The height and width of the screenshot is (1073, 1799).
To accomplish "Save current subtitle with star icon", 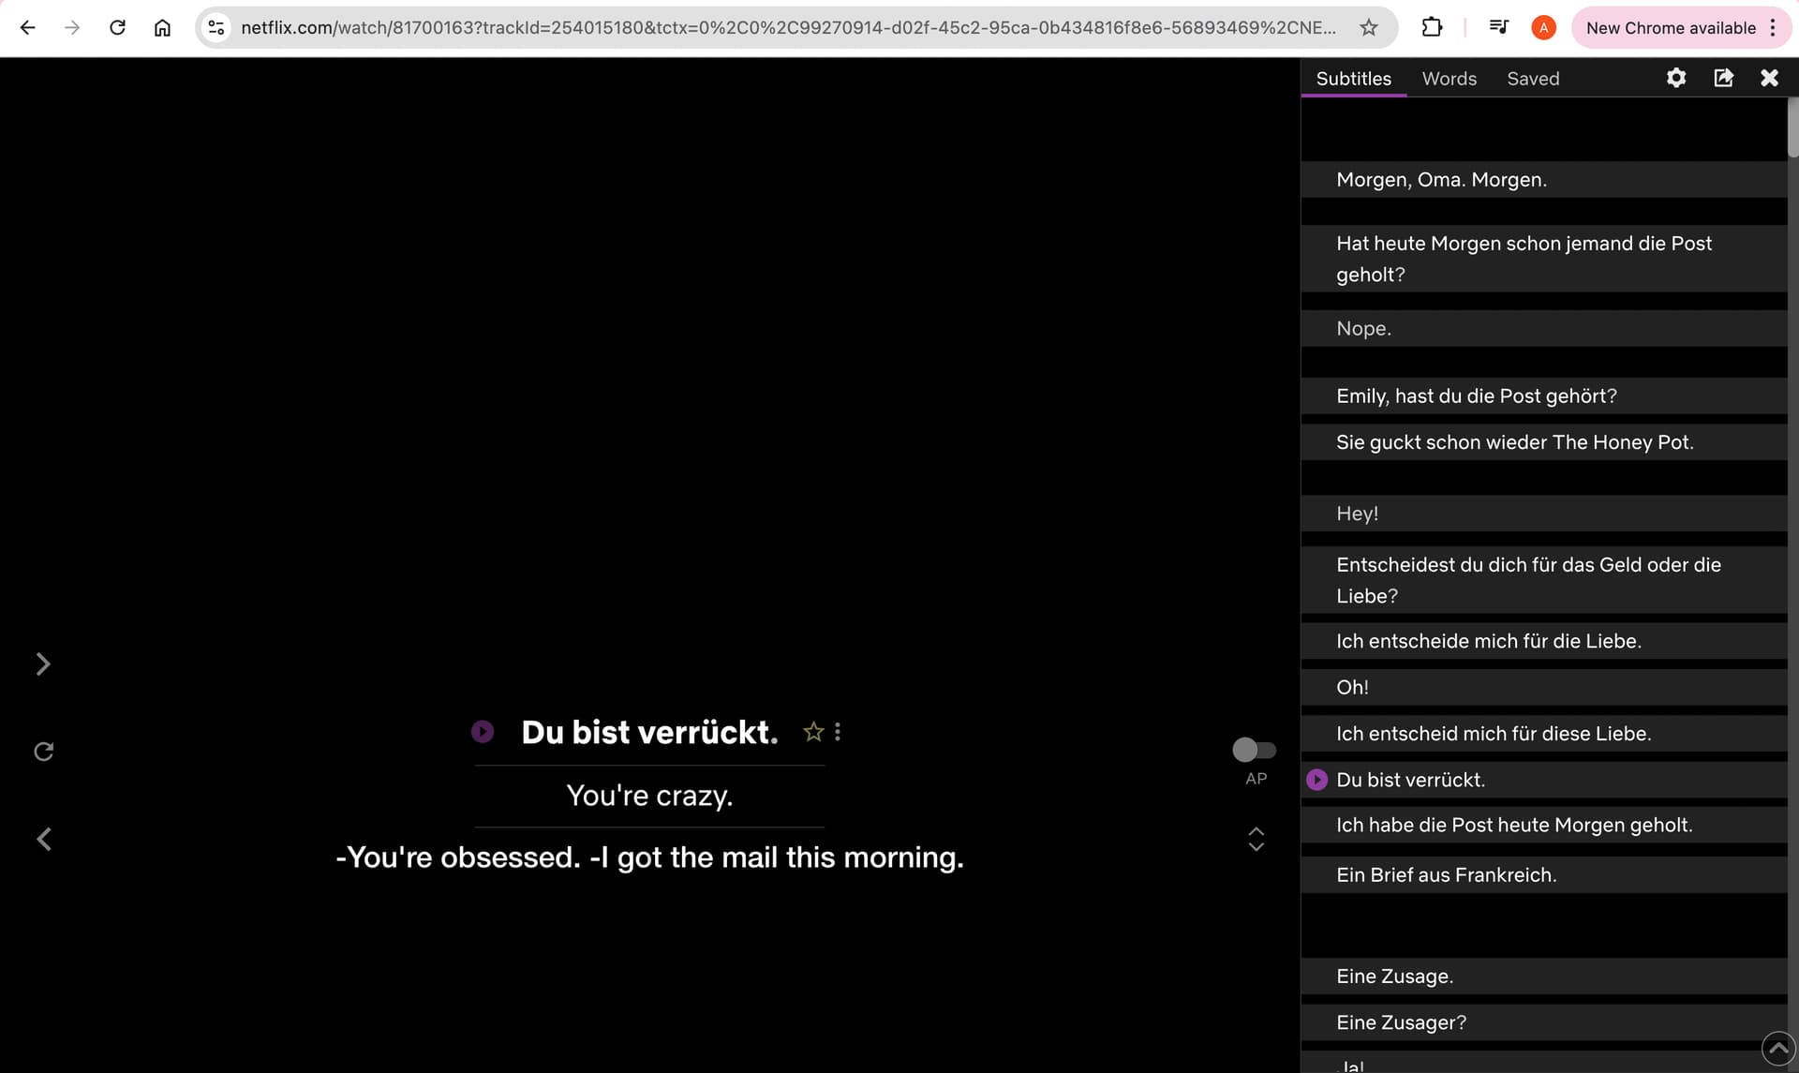I will click(x=813, y=732).
